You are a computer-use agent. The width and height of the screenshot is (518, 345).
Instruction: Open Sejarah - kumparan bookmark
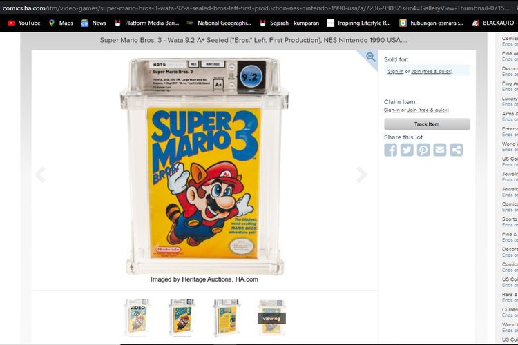289,23
